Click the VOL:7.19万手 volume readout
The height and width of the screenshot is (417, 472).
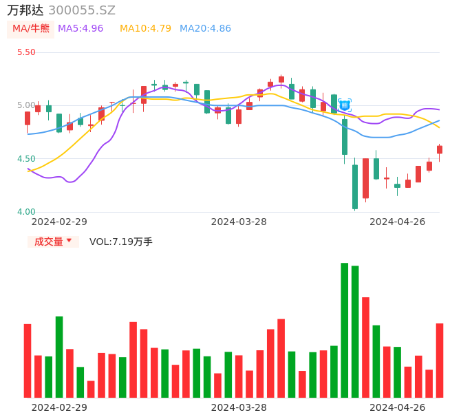(121, 242)
